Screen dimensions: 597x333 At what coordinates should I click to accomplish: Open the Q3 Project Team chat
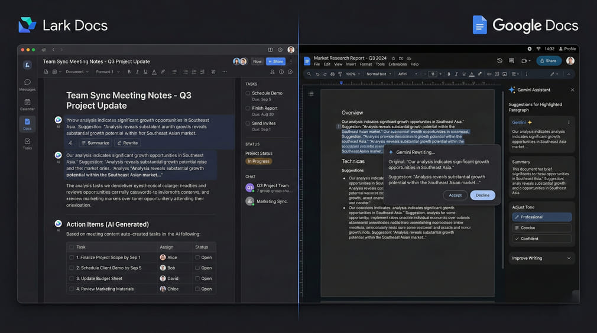coord(270,188)
